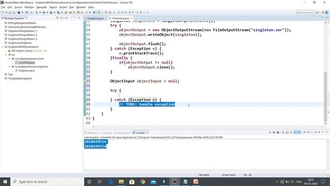This screenshot has width=330, height=186.
Task: Click the Debug bug icon in toolbar
Action: click(37, 12)
